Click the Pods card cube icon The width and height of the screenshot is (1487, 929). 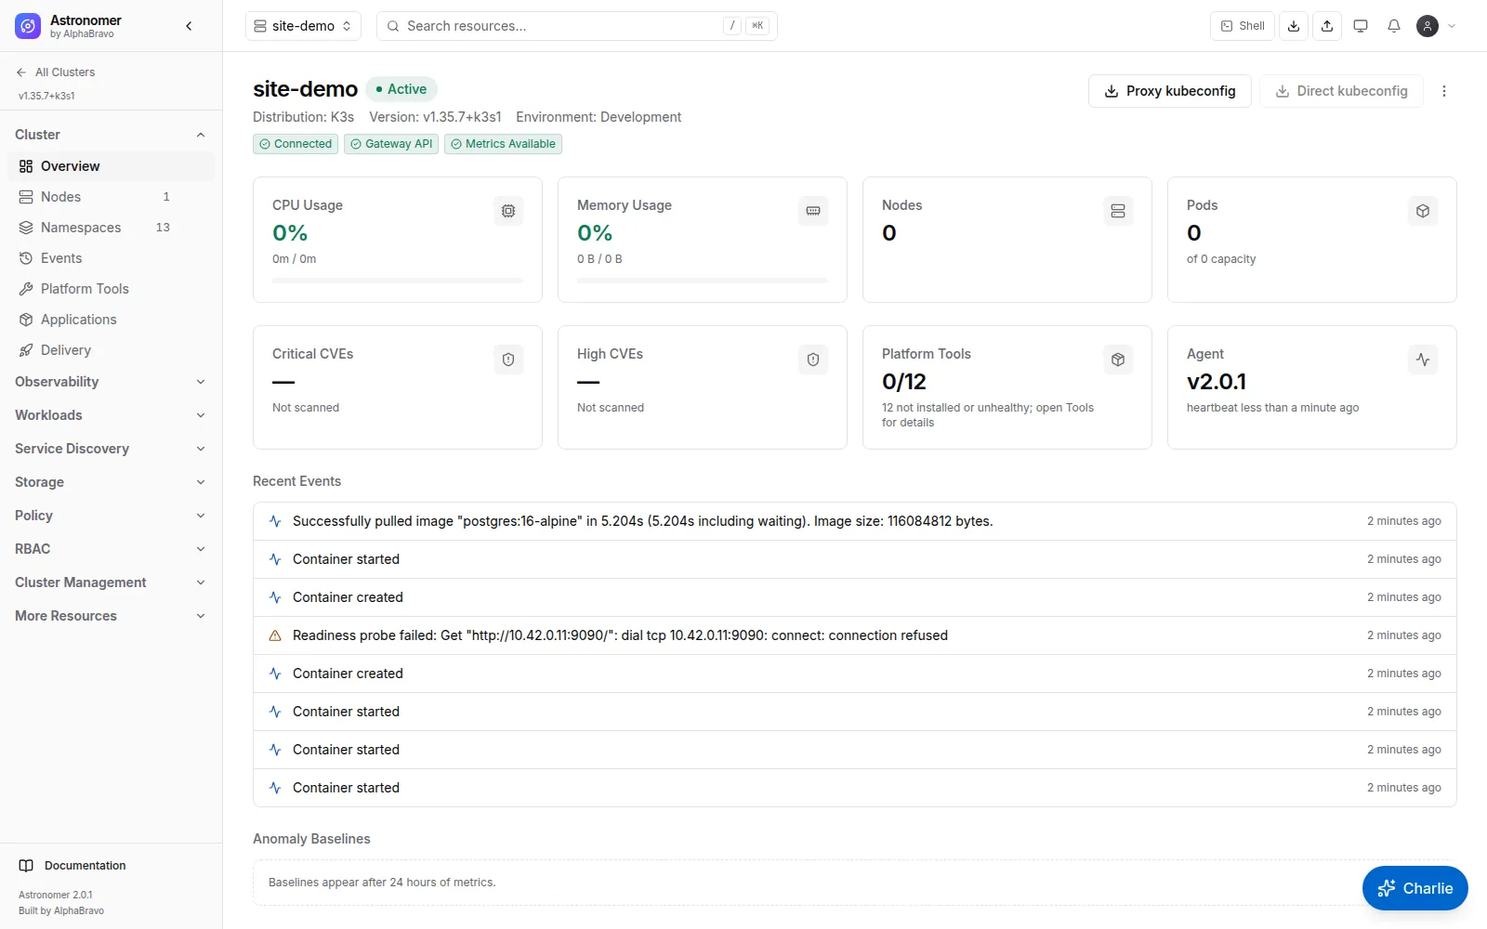pyautogui.click(x=1423, y=211)
